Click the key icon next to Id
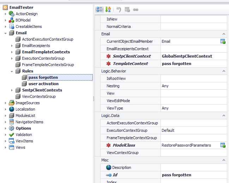 (109, 175)
